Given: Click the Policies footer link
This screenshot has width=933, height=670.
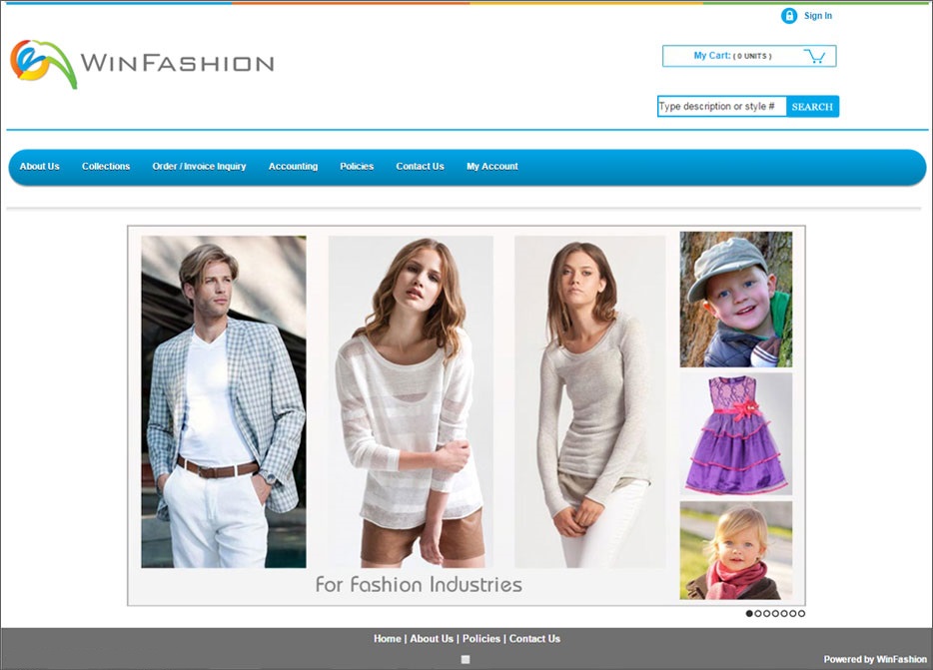Looking at the screenshot, I should 481,638.
